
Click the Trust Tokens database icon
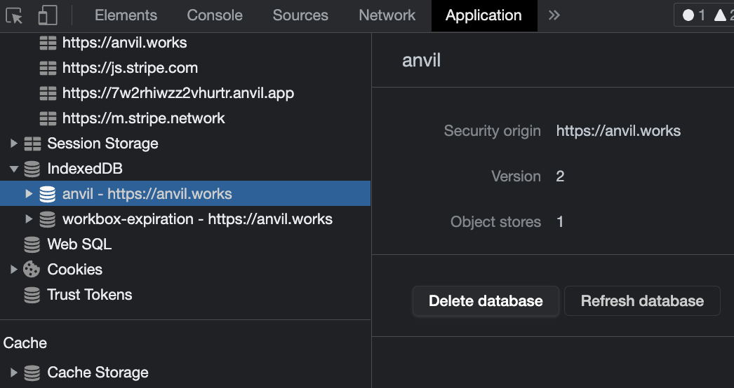32,295
